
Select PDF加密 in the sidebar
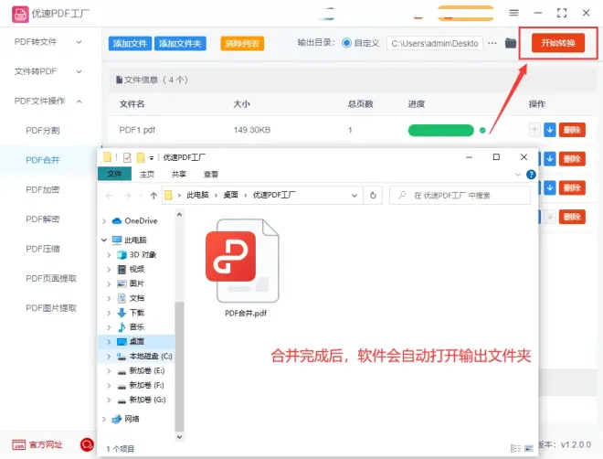pos(43,189)
